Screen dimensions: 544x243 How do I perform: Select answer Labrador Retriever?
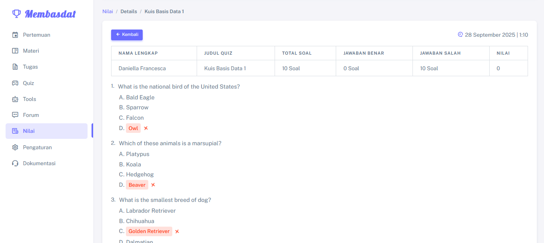pyautogui.click(x=151, y=211)
